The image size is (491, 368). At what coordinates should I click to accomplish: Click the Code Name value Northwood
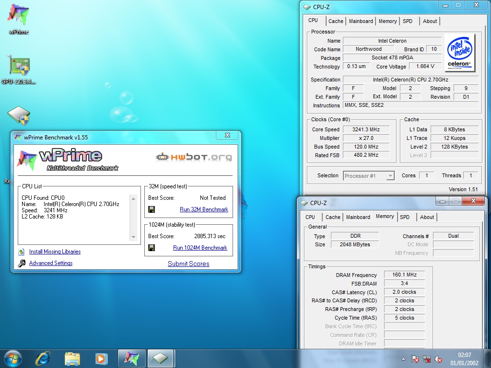pyautogui.click(x=369, y=49)
